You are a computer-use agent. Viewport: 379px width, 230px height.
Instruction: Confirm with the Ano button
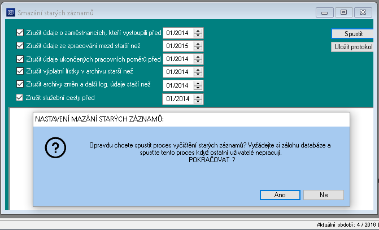click(280, 195)
